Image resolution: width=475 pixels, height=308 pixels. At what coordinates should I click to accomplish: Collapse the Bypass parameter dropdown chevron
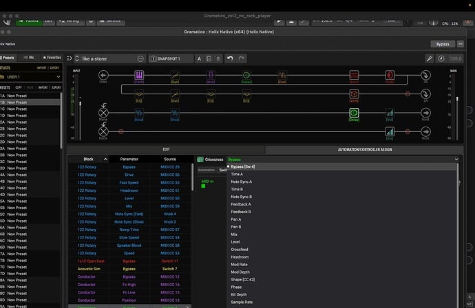(x=456, y=159)
